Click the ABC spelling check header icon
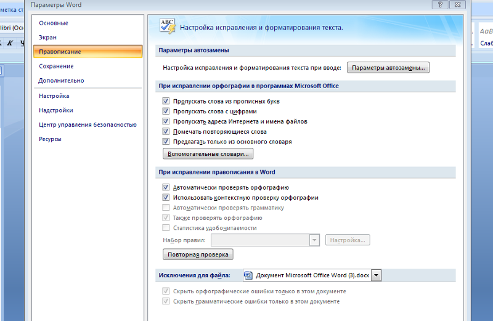This screenshot has height=321, width=493. 167,26
